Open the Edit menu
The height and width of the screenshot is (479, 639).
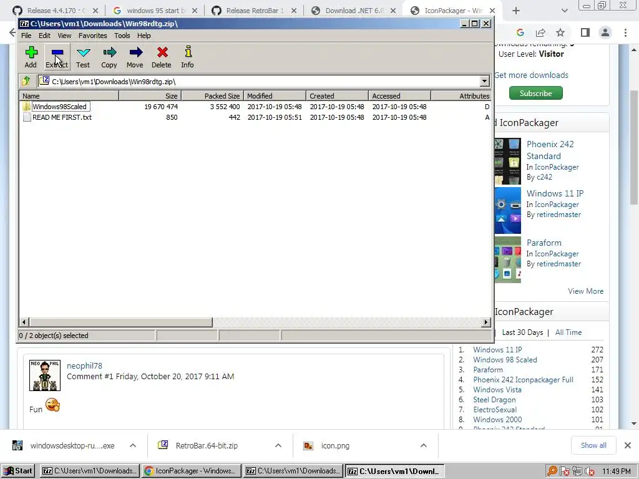coord(44,36)
